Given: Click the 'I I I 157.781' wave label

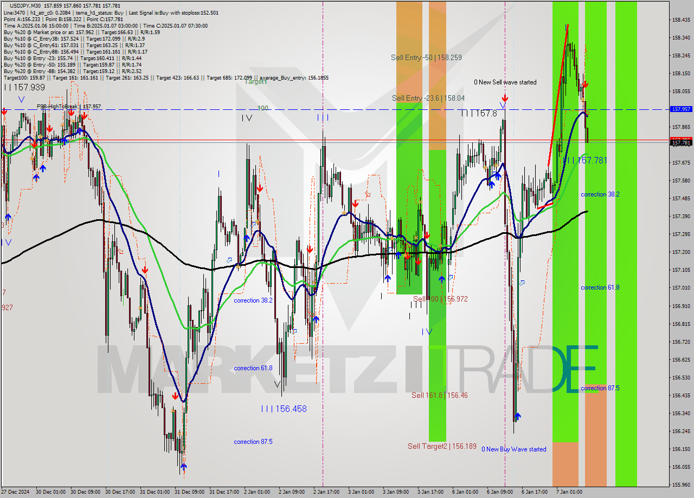Looking at the screenshot, I should pos(584,160).
